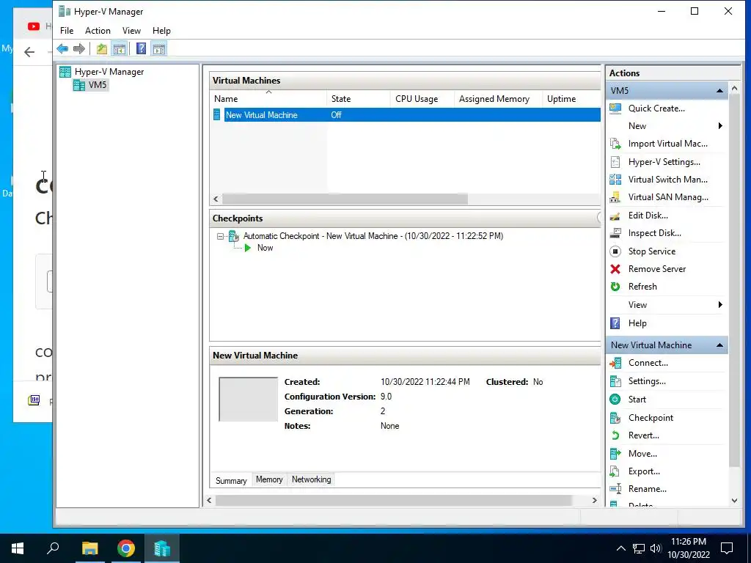This screenshot has height=563, width=751.
Task: Click the Up one level toolbar icon
Action: click(x=101, y=48)
